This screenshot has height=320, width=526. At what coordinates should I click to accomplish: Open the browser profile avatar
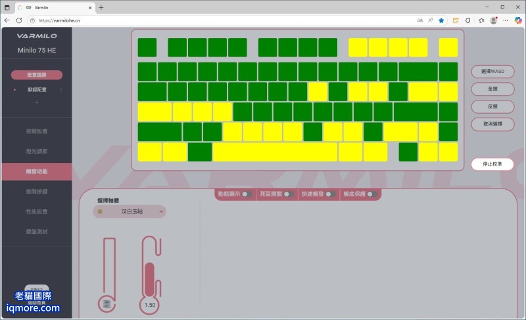coord(494,20)
